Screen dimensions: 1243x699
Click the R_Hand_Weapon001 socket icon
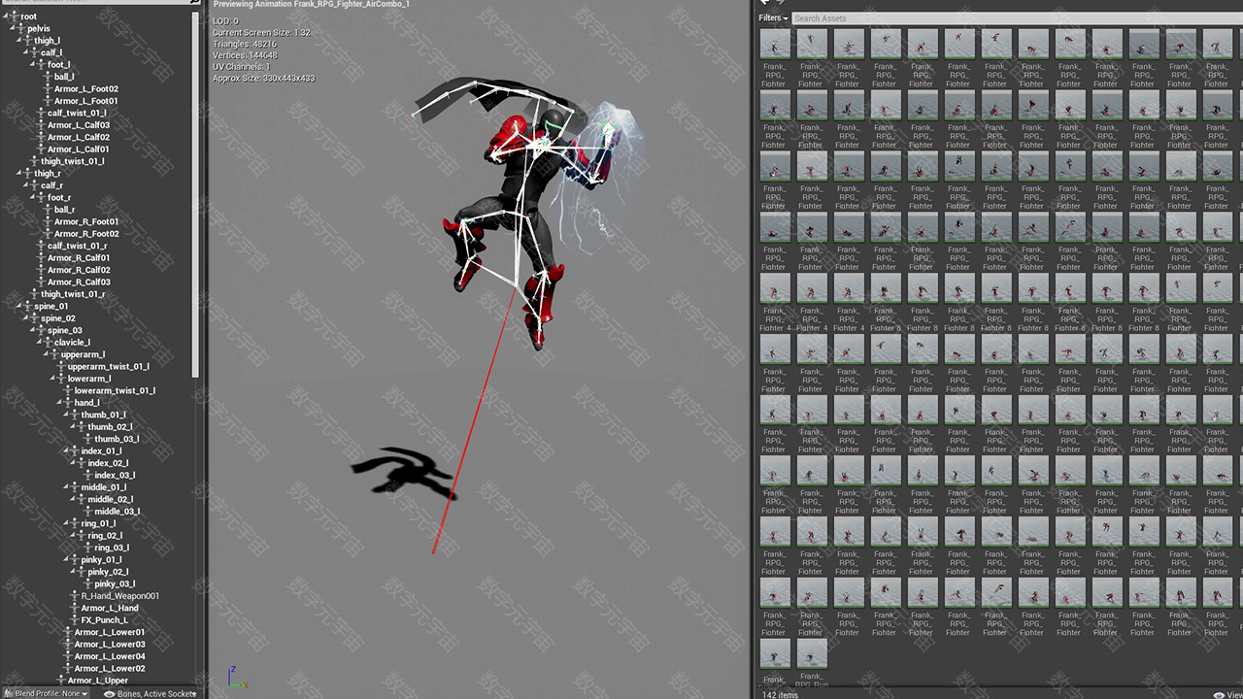point(75,596)
